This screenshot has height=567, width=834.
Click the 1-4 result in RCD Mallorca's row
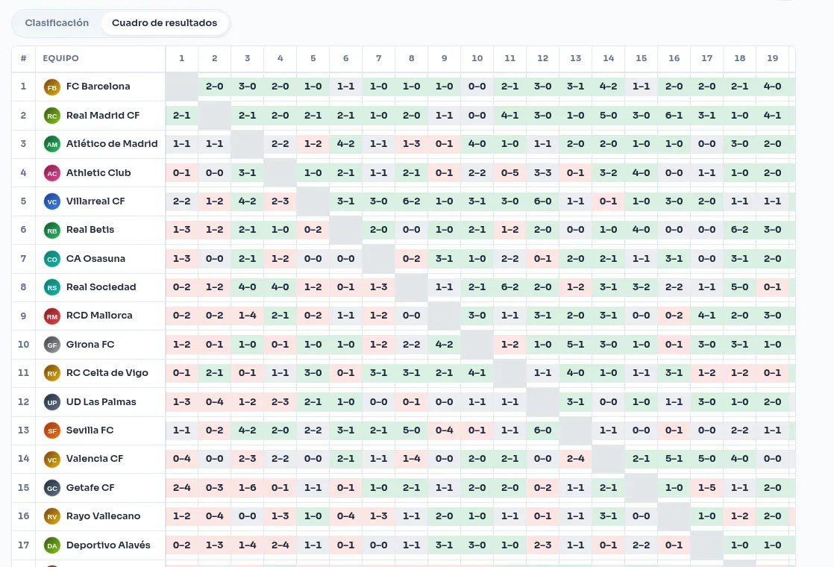click(x=248, y=316)
